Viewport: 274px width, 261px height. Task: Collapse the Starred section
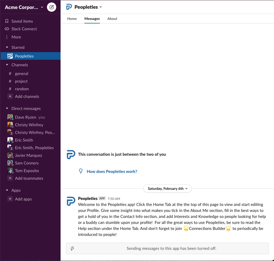[x=7, y=47]
